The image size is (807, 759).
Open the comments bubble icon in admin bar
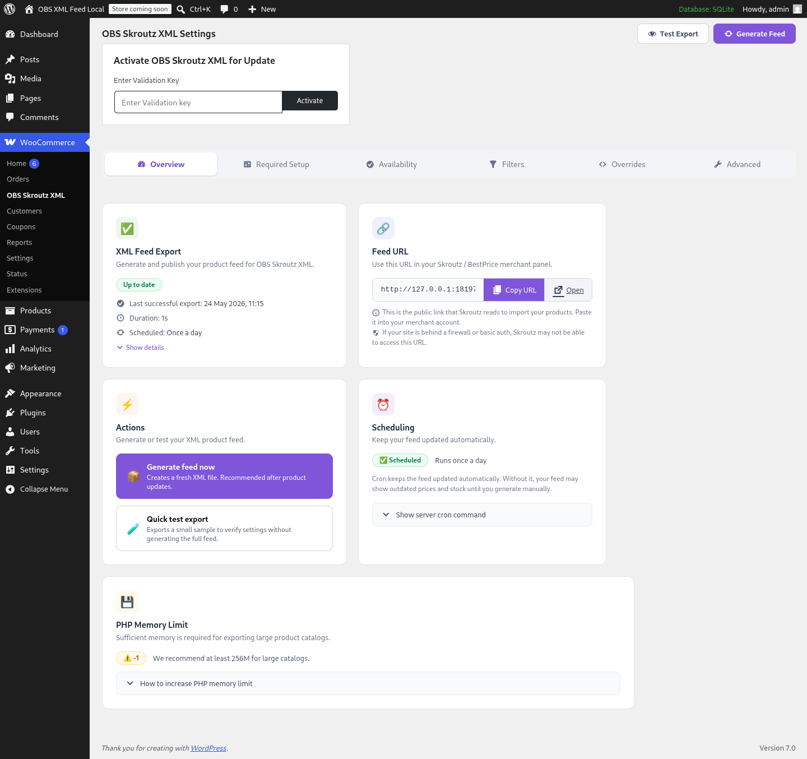point(224,9)
